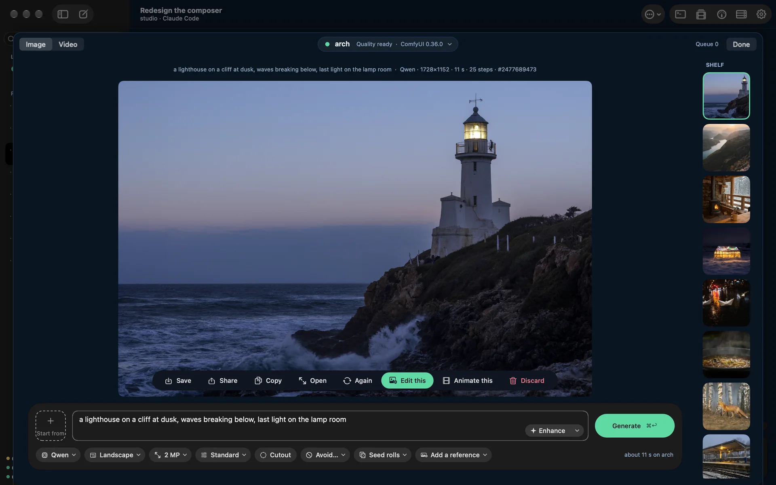Screen dimensions: 776x485
Task: Click the film strip icon in the title bar
Action: tap(701, 15)
